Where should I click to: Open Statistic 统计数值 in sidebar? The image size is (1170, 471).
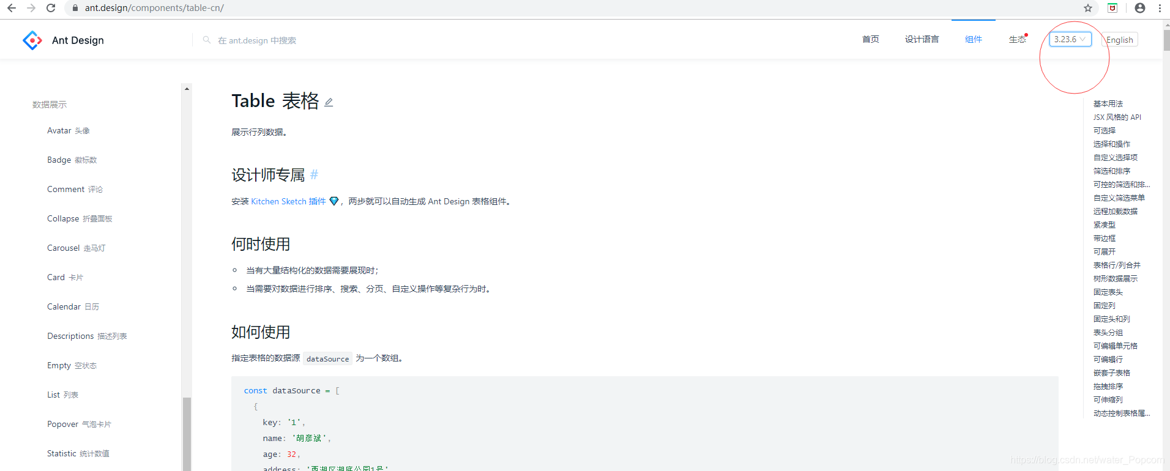tap(78, 453)
